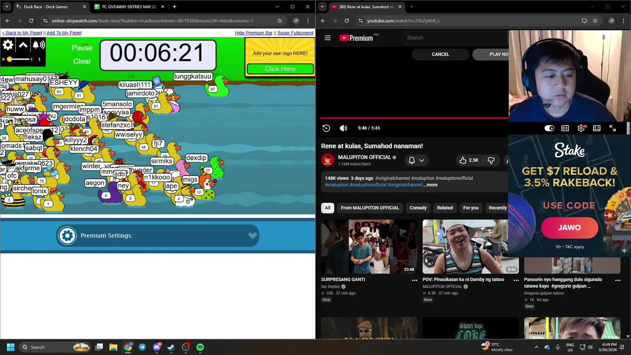Toggle the bell sound icon in duck race
This screenshot has width=631, height=355.
pyautogui.click(x=38, y=45)
